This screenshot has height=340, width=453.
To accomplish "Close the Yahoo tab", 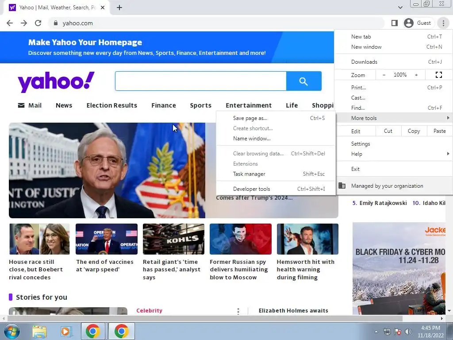I will [103, 8].
